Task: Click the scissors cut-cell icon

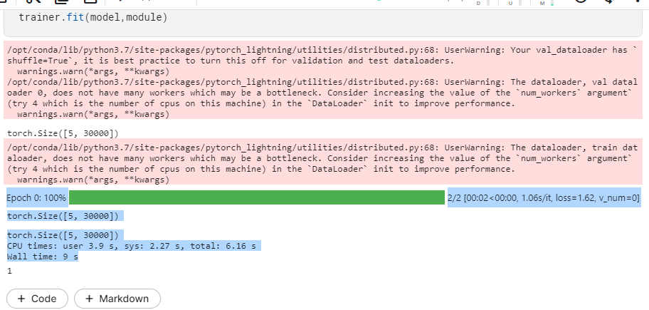Action: (x=32, y=1)
